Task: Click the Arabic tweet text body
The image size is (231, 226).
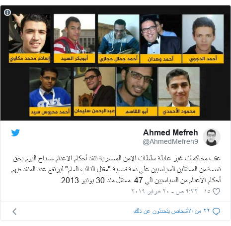Action: (116, 169)
